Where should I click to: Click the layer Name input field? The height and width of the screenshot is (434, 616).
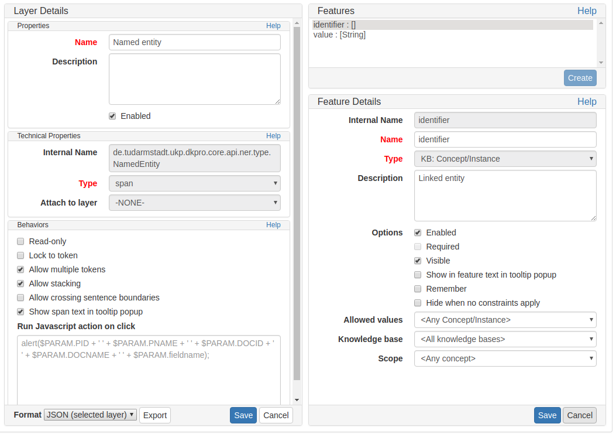194,42
